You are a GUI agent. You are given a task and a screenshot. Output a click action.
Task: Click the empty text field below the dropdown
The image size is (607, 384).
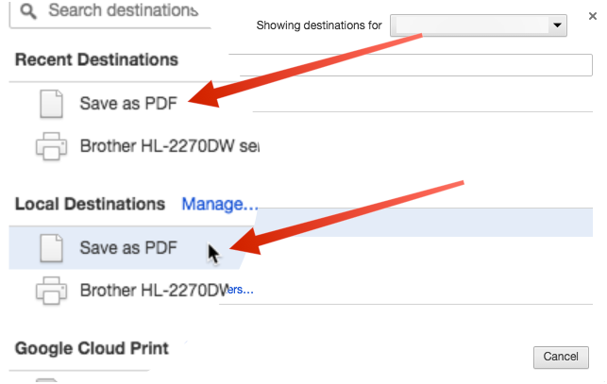pos(415,64)
